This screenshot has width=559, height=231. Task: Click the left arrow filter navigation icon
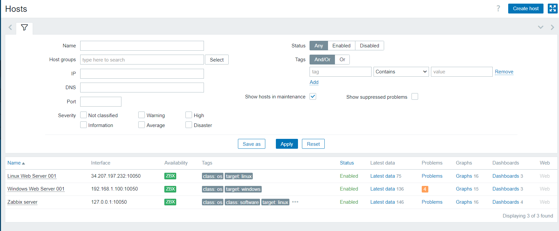[10, 27]
